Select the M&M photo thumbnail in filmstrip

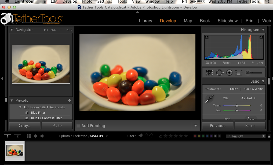[15, 150]
